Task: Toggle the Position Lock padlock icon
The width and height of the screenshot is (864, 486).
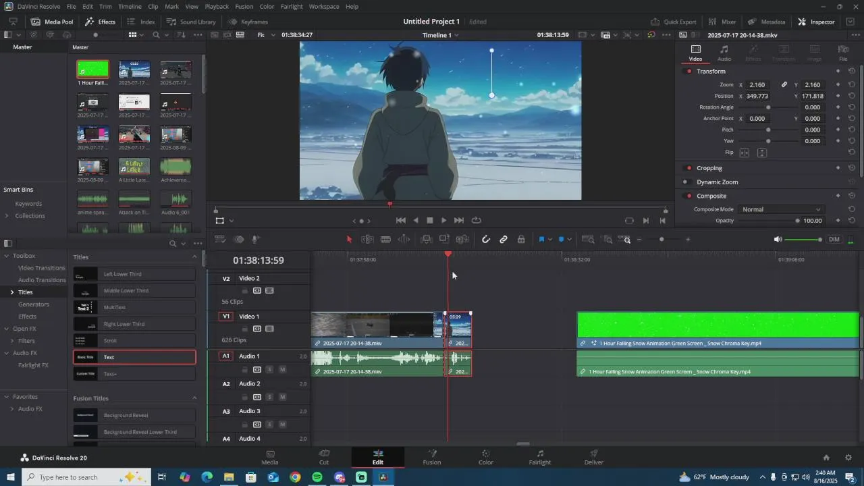Action: [521, 240]
